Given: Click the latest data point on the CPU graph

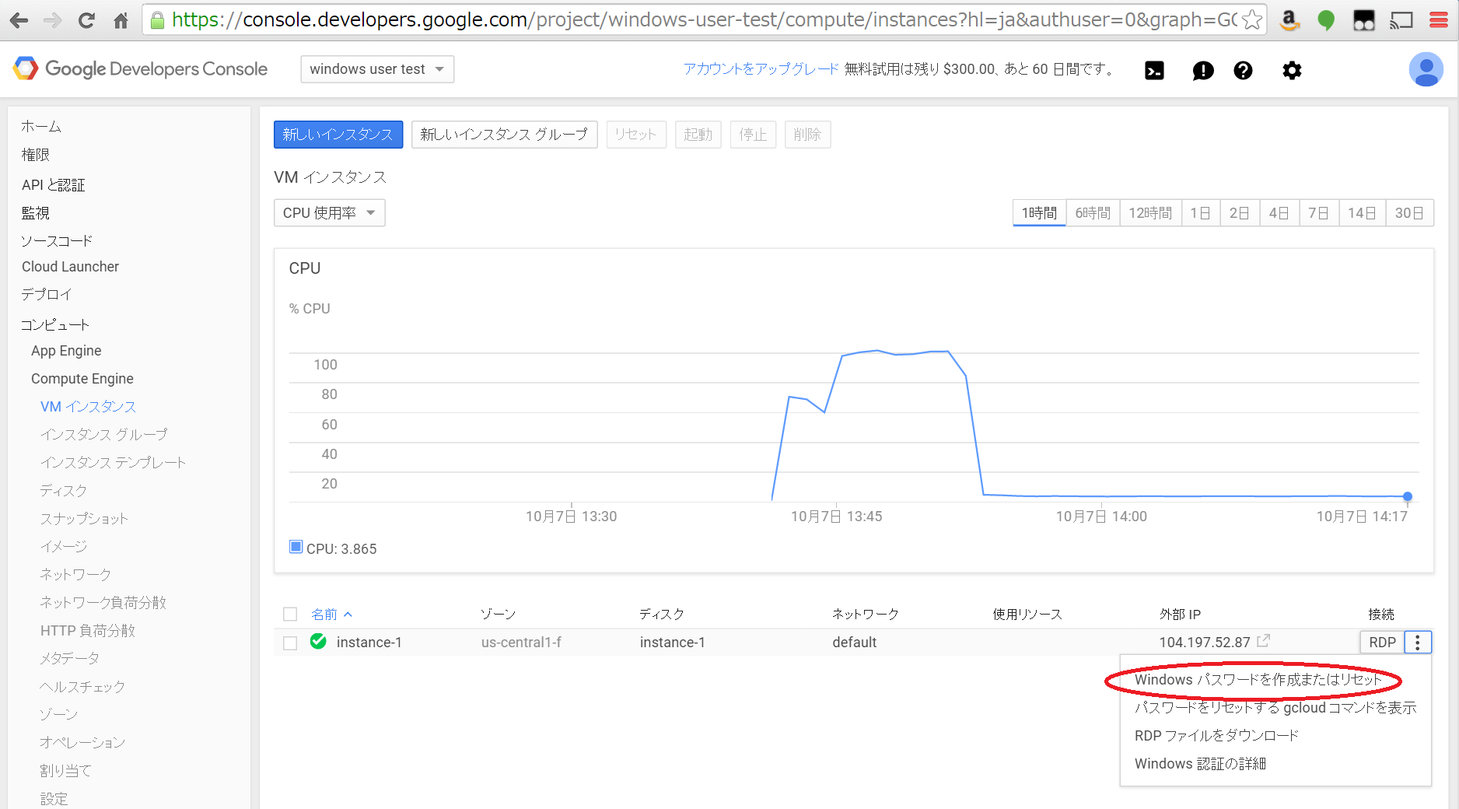Looking at the screenshot, I should click(1408, 496).
